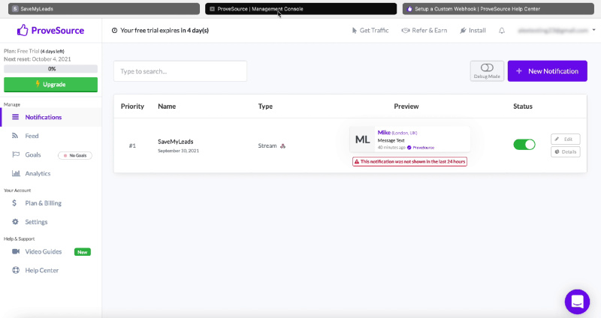Create a New Notification
The height and width of the screenshot is (318, 601).
click(x=548, y=71)
